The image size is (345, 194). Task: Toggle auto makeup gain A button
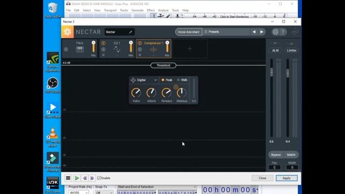coord(176,87)
